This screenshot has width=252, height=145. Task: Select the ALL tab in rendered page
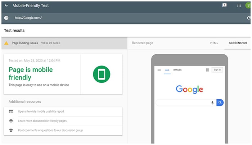(167, 70)
